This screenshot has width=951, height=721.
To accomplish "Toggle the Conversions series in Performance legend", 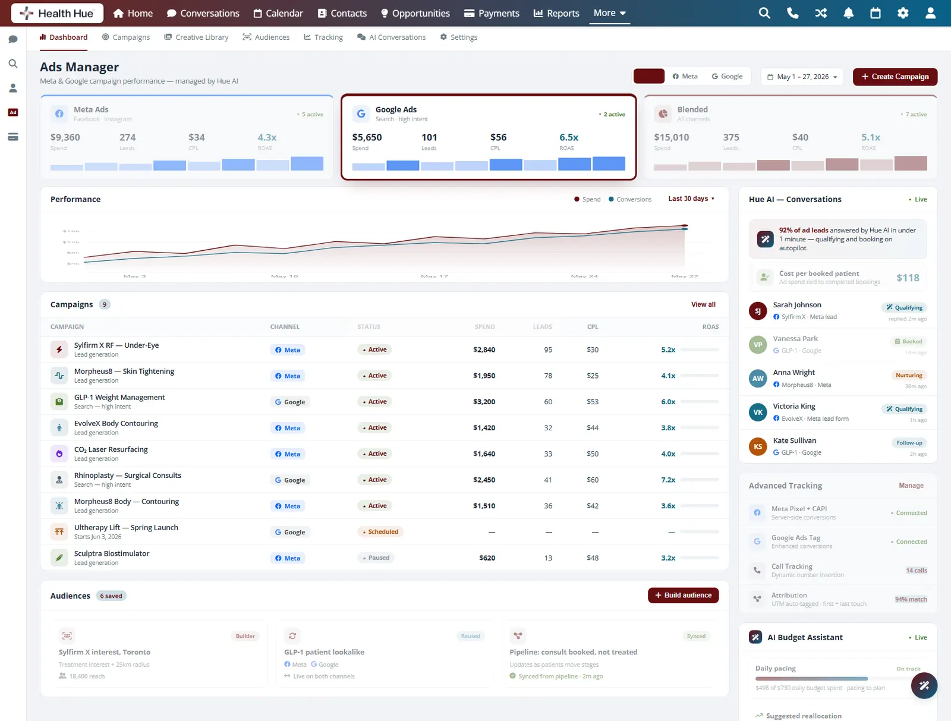I will (x=630, y=199).
